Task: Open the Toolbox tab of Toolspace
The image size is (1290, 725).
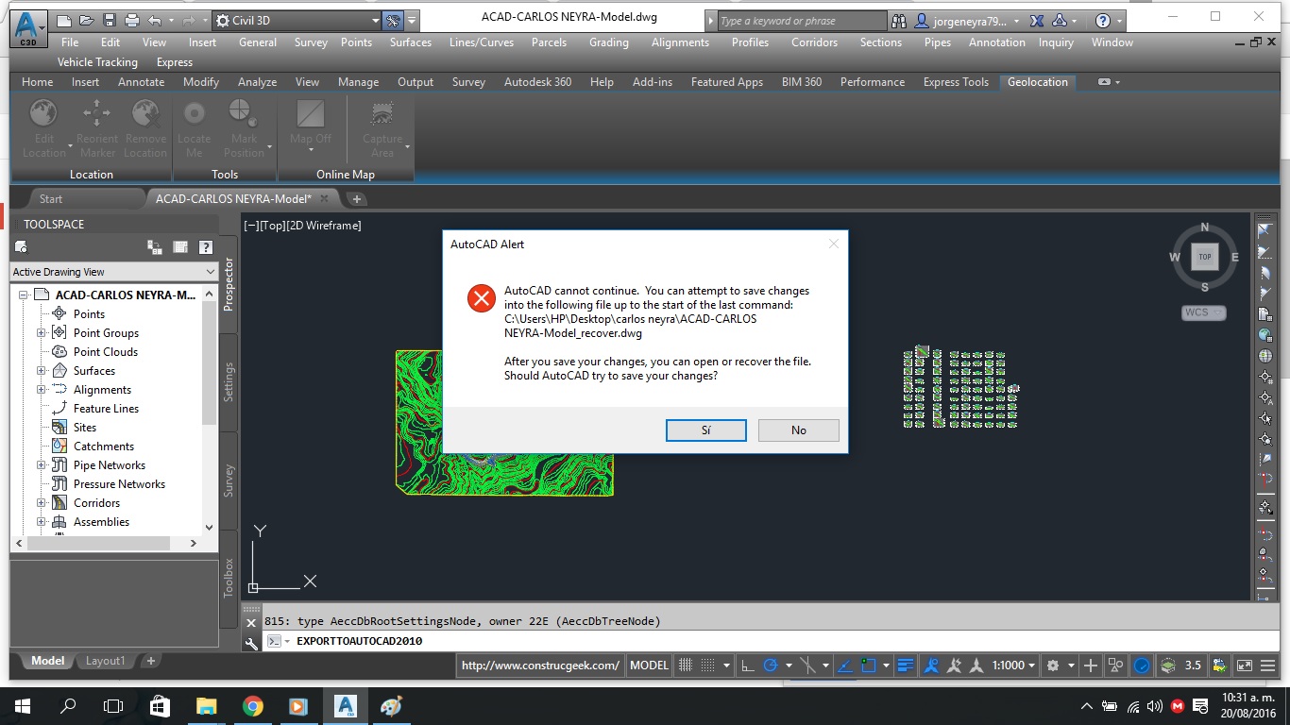Action: pos(229,578)
